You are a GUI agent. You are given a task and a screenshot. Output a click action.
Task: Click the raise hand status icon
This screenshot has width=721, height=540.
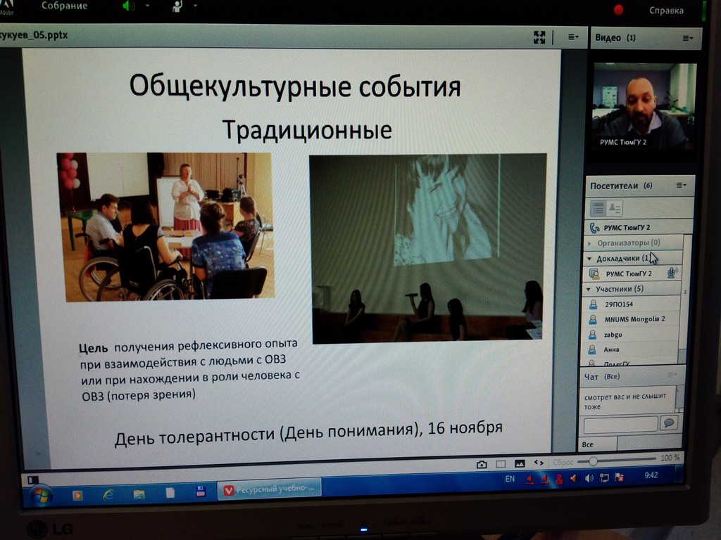[177, 6]
